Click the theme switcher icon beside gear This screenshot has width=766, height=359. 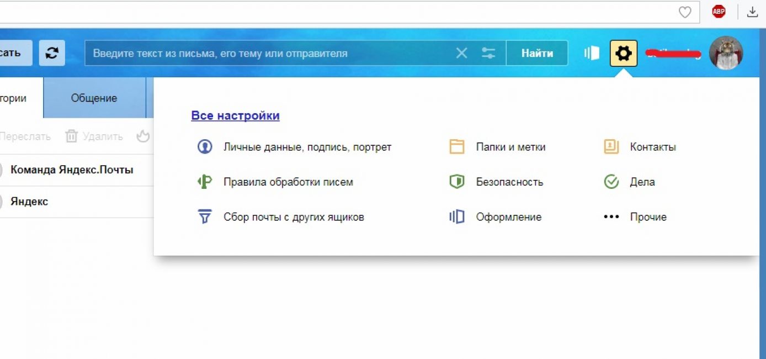(x=592, y=53)
